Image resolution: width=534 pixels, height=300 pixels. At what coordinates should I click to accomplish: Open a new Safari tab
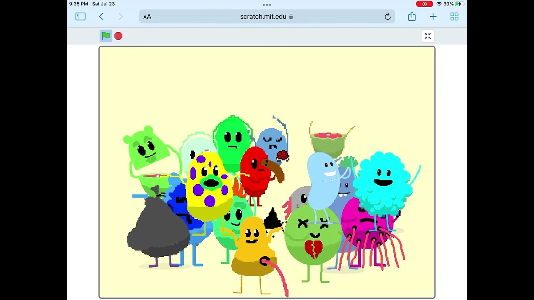433,17
